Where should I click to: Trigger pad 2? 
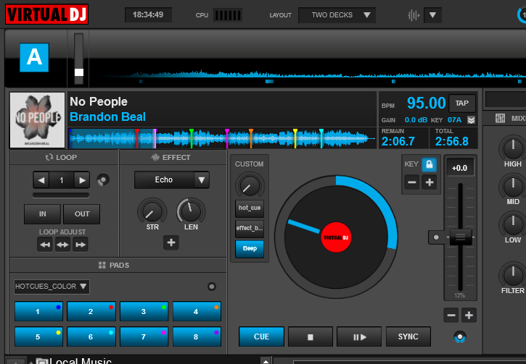(x=91, y=311)
